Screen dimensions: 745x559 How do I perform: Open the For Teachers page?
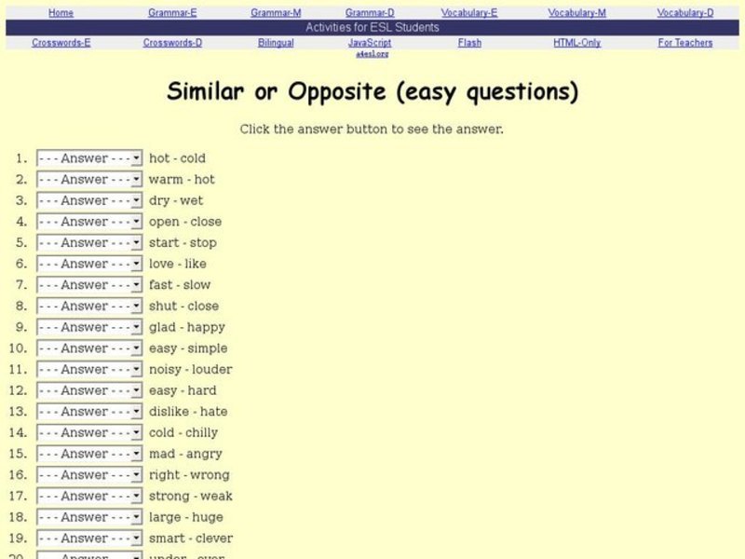(684, 42)
